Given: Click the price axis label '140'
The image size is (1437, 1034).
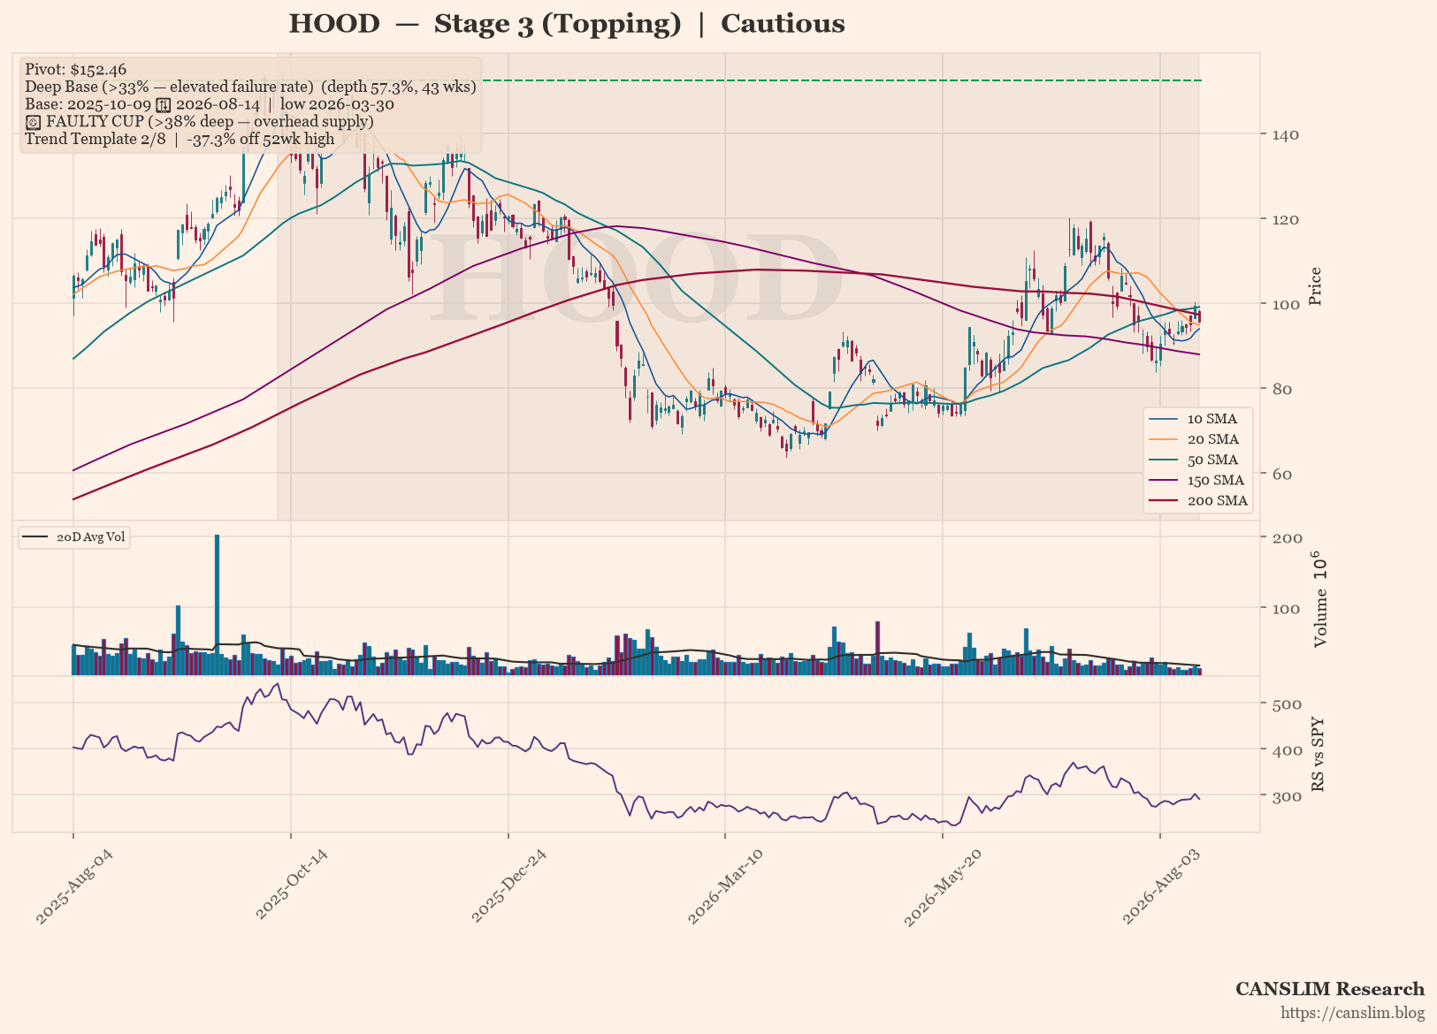Looking at the screenshot, I should 1286,134.
